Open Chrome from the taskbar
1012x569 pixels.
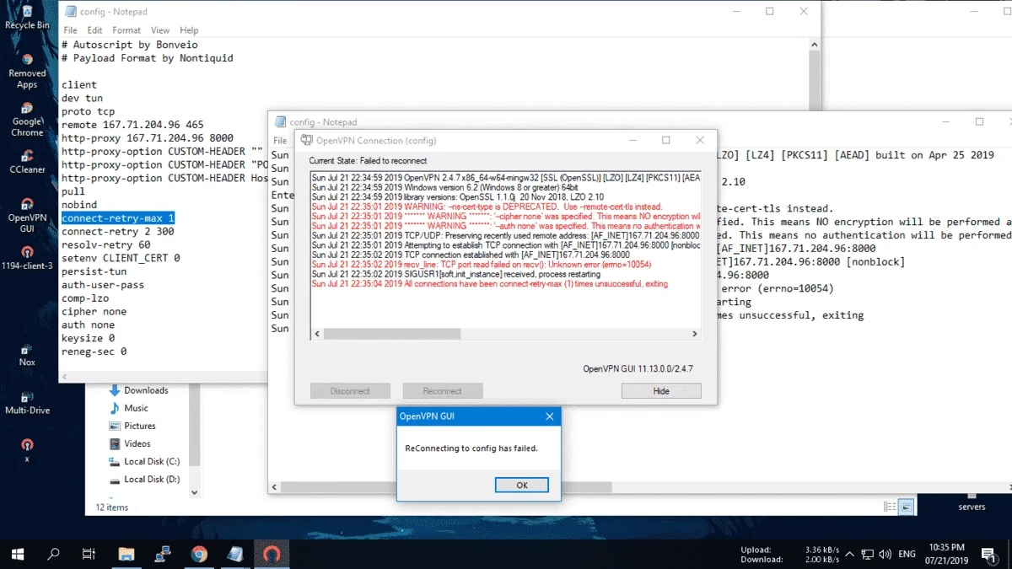[x=199, y=554]
